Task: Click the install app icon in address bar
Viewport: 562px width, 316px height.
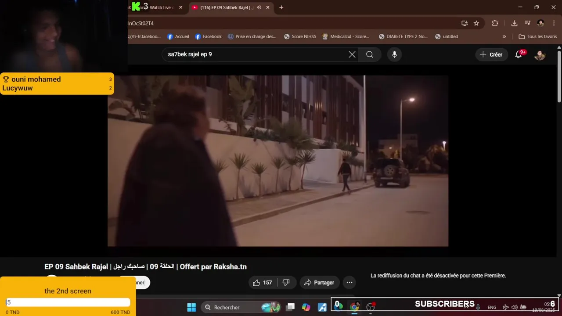Action: tap(465, 23)
